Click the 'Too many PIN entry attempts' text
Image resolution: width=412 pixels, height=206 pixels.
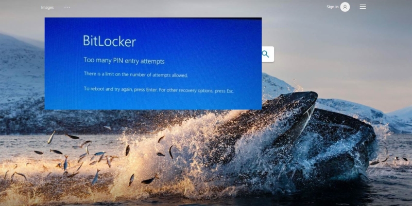[x=124, y=61]
